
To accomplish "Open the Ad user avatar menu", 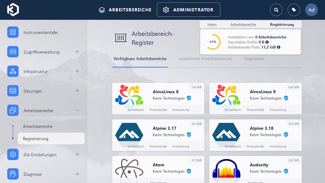I will (311, 10).
